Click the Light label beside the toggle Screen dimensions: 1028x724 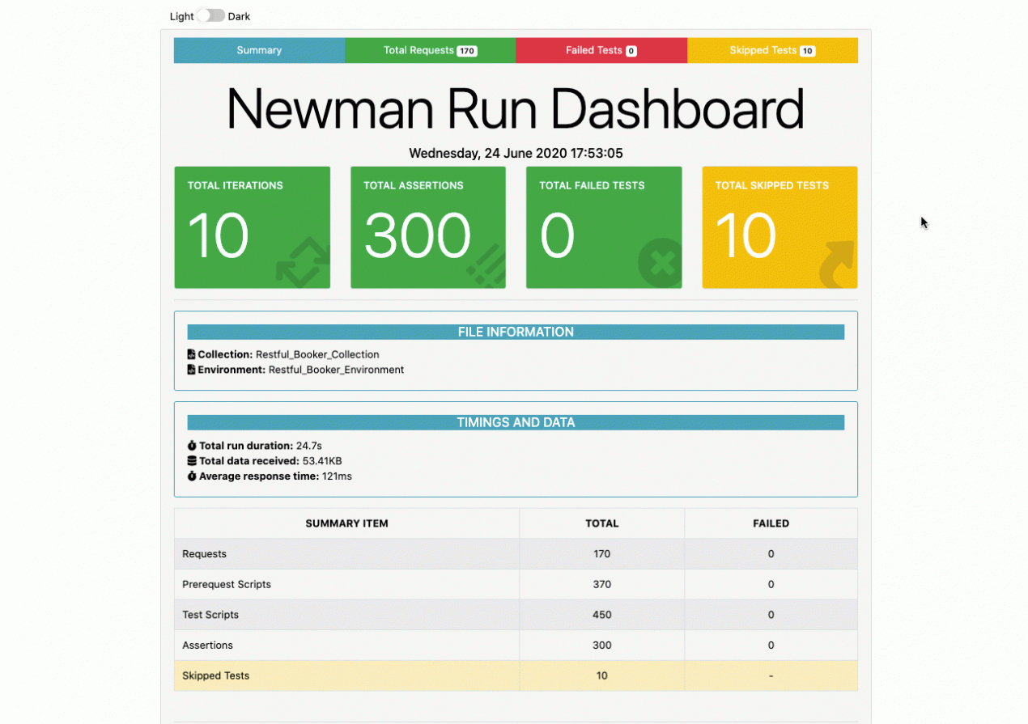tap(181, 16)
